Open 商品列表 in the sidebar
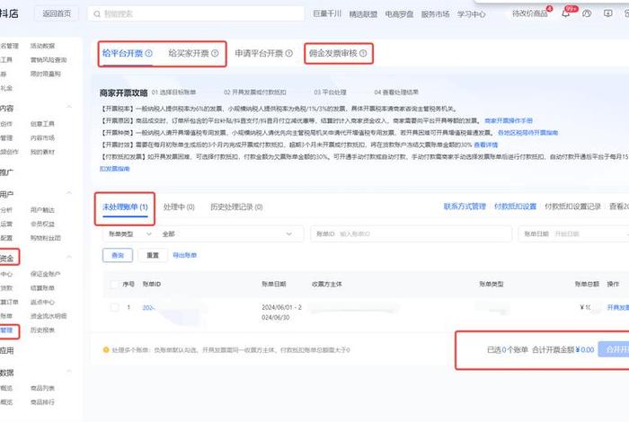The height and width of the screenshot is (422, 629). [42, 388]
